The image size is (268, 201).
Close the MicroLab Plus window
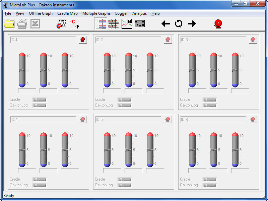click(258, 4)
